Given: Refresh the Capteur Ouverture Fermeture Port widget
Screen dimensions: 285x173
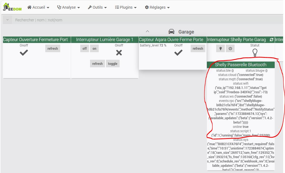Looking at the screenshot, I should tap(53, 49).
